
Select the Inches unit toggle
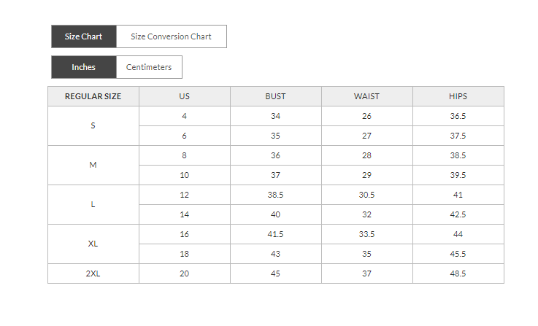[83, 67]
